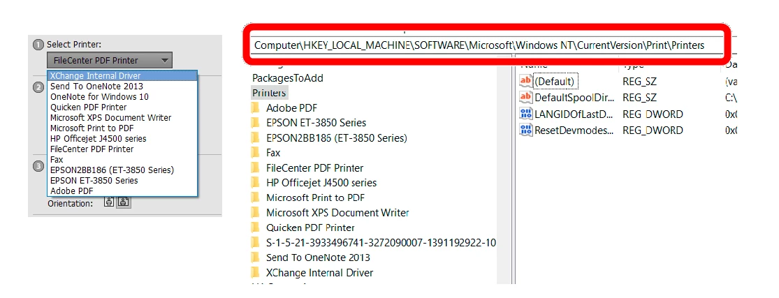Select EPSON2BB186 (ET-3850 Series) dropdown option
779x298 pixels.
[x=123, y=170]
